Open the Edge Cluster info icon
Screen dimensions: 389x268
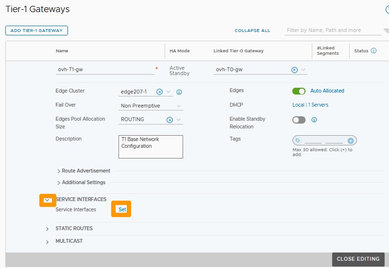point(179,92)
